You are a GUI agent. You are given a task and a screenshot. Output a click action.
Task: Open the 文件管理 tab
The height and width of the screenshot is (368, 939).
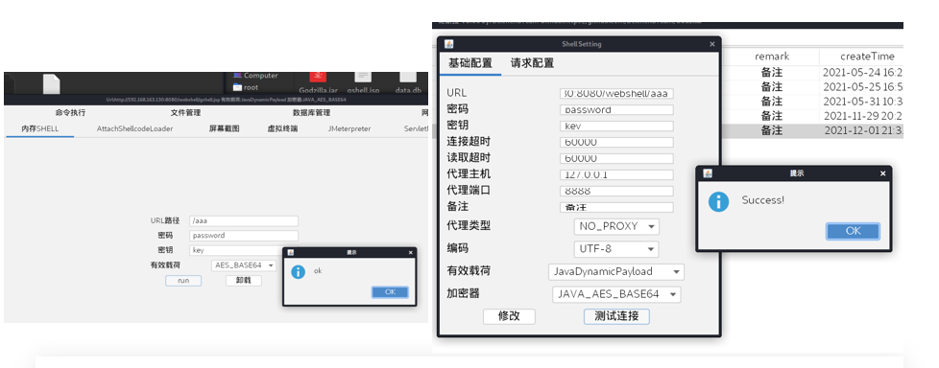pyautogui.click(x=185, y=112)
